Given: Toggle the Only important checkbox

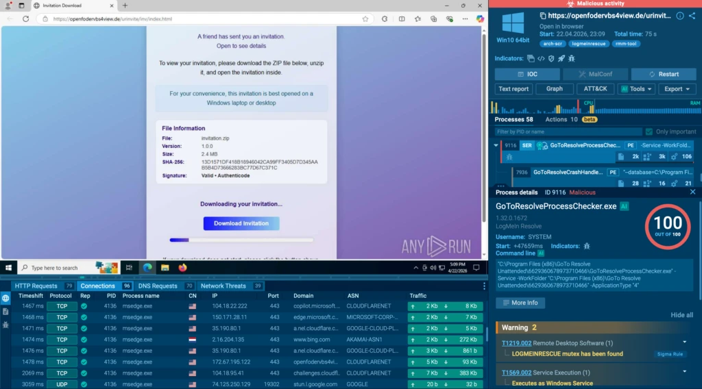Looking at the screenshot, I should point(649,131).
